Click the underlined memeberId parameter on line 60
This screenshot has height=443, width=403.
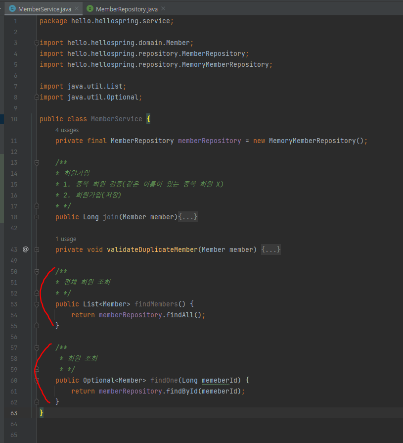pyautogui.click(x=220, y=380)
